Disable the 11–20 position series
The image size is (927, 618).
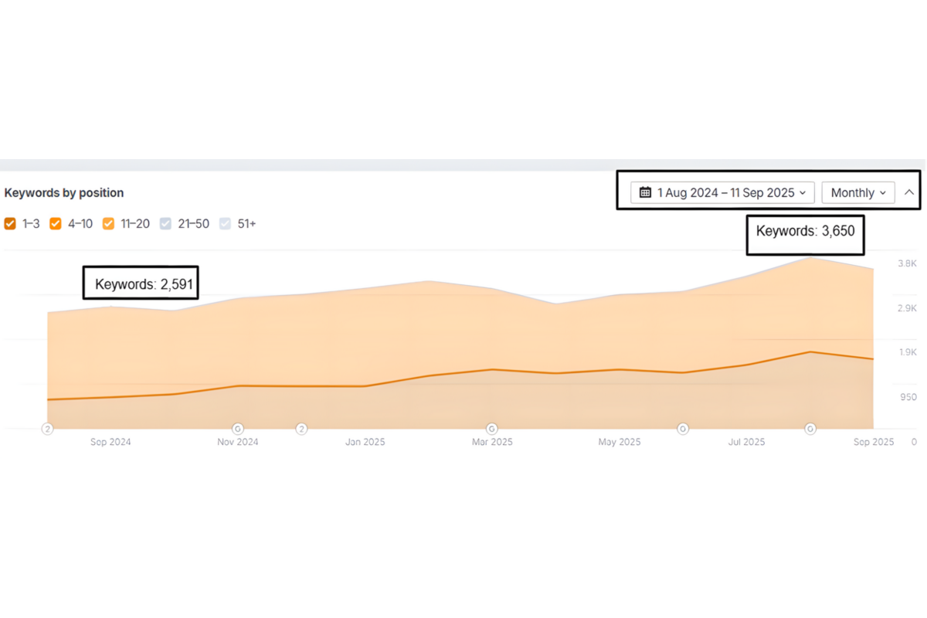(108, 224)
